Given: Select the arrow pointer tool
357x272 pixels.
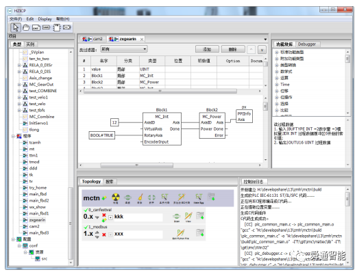Looking at the screenshot, I should point(16,27).
